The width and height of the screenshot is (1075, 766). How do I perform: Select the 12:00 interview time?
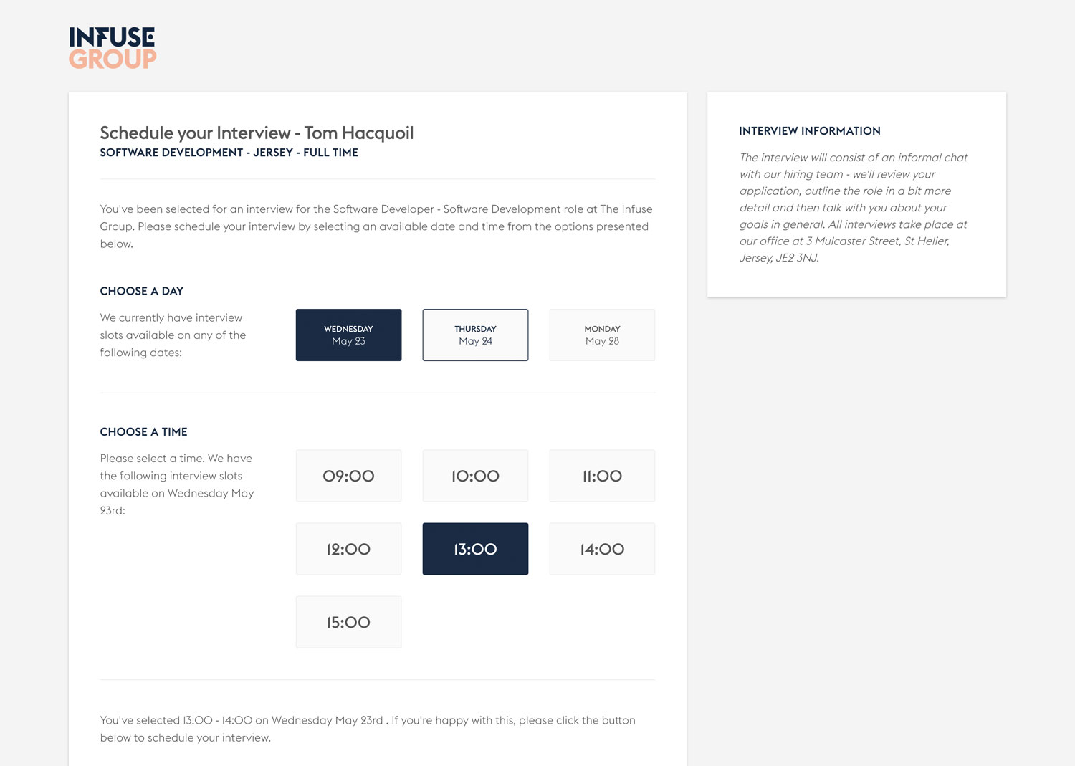click(348, 549)
